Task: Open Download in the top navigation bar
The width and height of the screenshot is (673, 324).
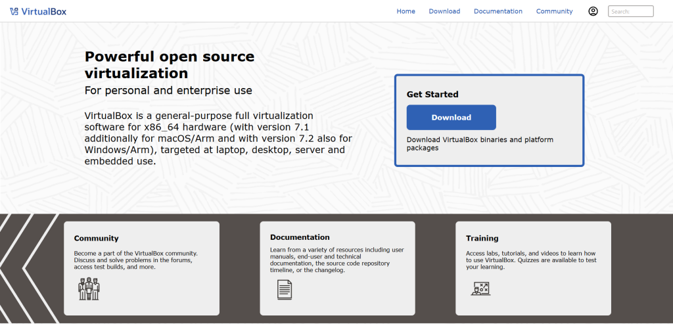Action: [444, 11]
